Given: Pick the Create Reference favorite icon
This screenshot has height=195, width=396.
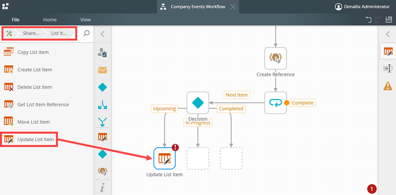Looking at the screenshot, I should 102,171.
